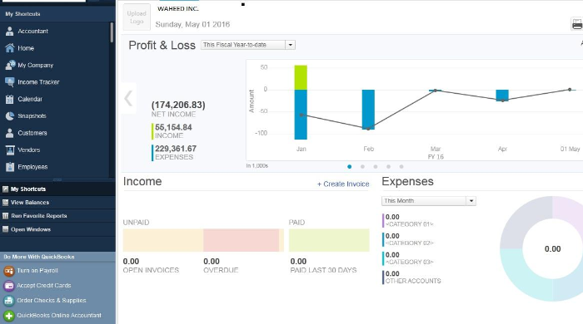Select the last chart page dot

(x=401, y=167)
